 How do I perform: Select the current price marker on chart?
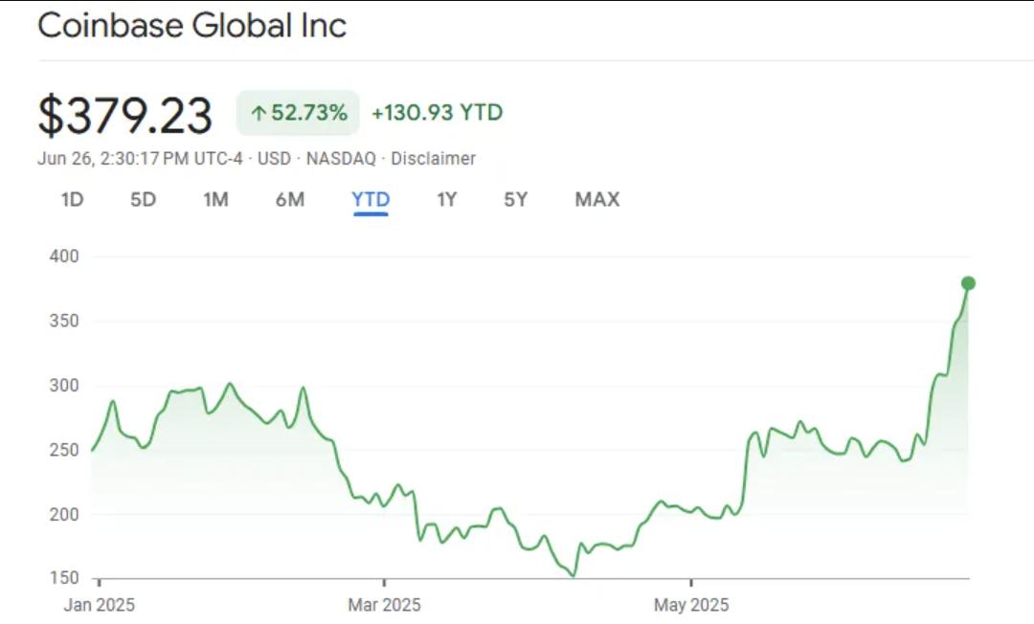click(x=967, y=282)
